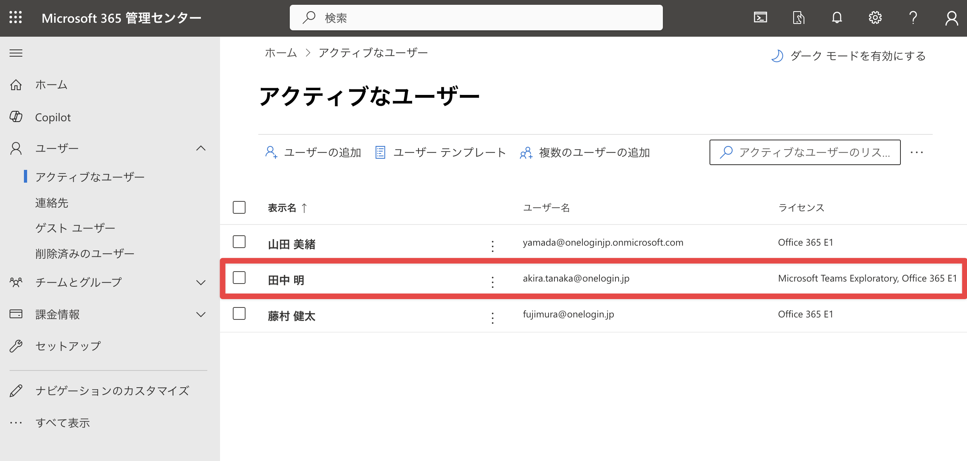
Task: Open the account profile icon
Action: [951, 18]
